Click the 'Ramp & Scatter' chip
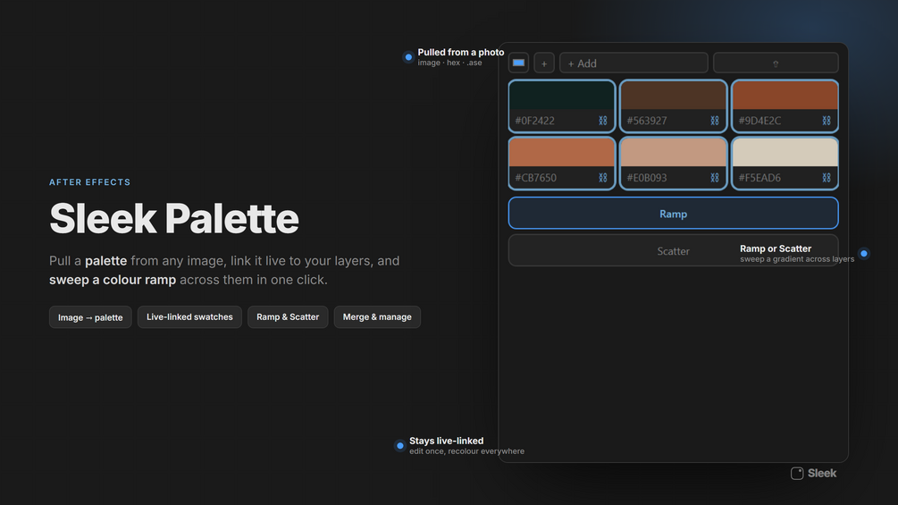This screenshot has width=898, height=505. [x=288, y=317]
